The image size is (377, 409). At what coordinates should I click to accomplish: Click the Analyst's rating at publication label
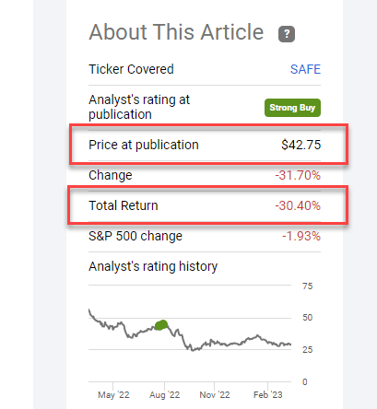[x=139, y=107]
